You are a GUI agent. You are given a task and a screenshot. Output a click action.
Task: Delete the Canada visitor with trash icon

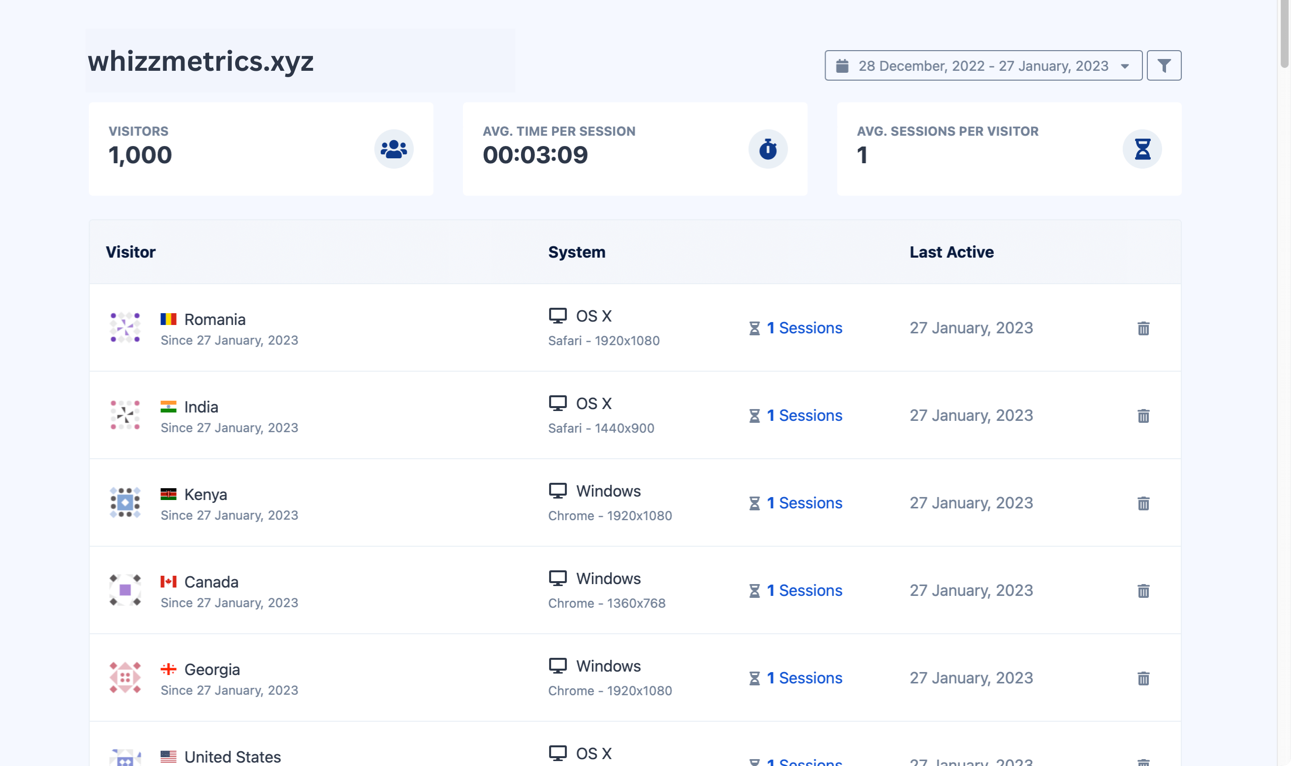[x=1143, y=590]
